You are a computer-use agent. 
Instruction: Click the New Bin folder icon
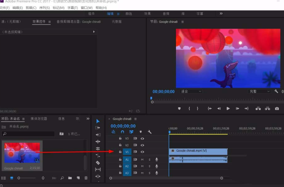tap(70, 178)
